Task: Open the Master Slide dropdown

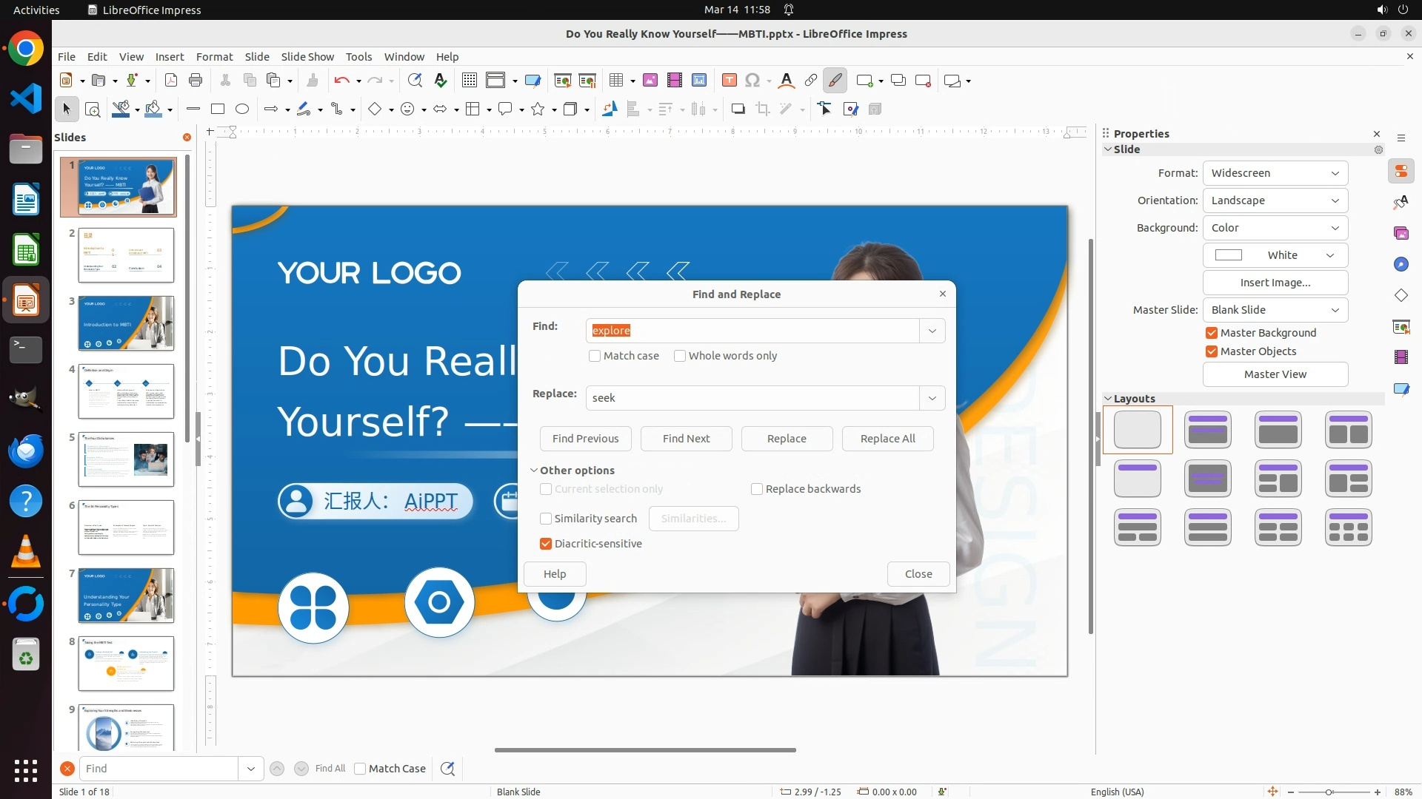Action: click(x=1275, y=310)
